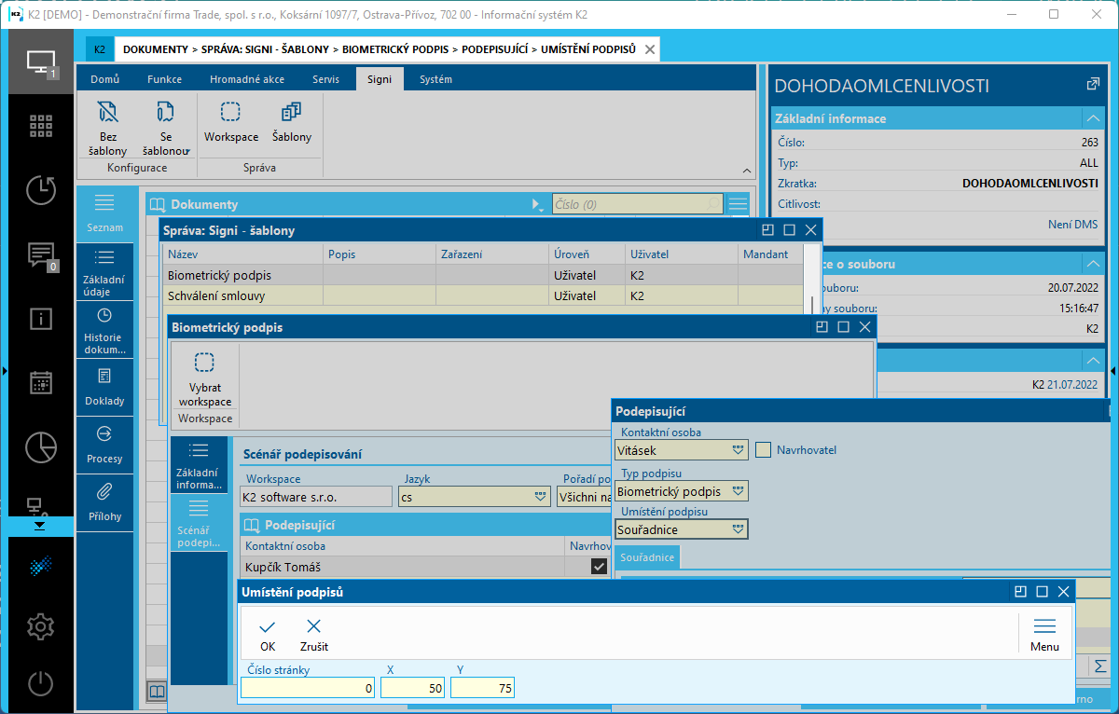Click the Úroveň column header
Screen dimensions: 1119x714
587,254
